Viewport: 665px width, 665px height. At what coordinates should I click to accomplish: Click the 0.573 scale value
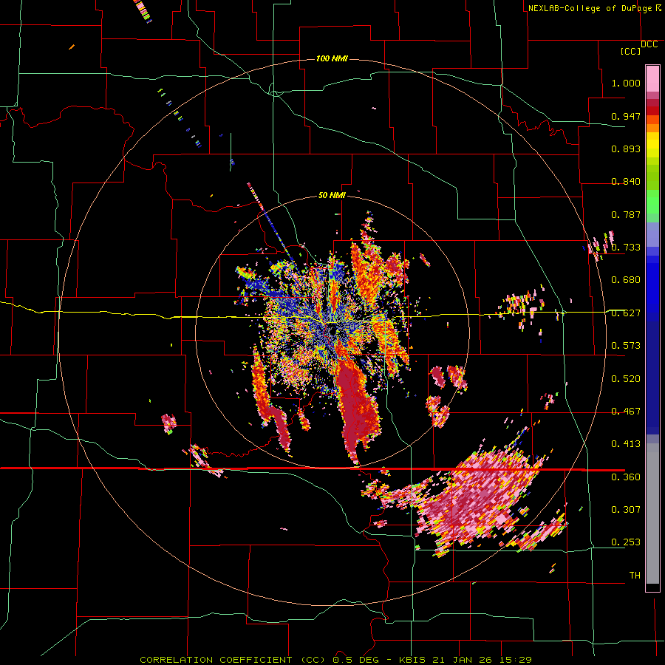626,346
